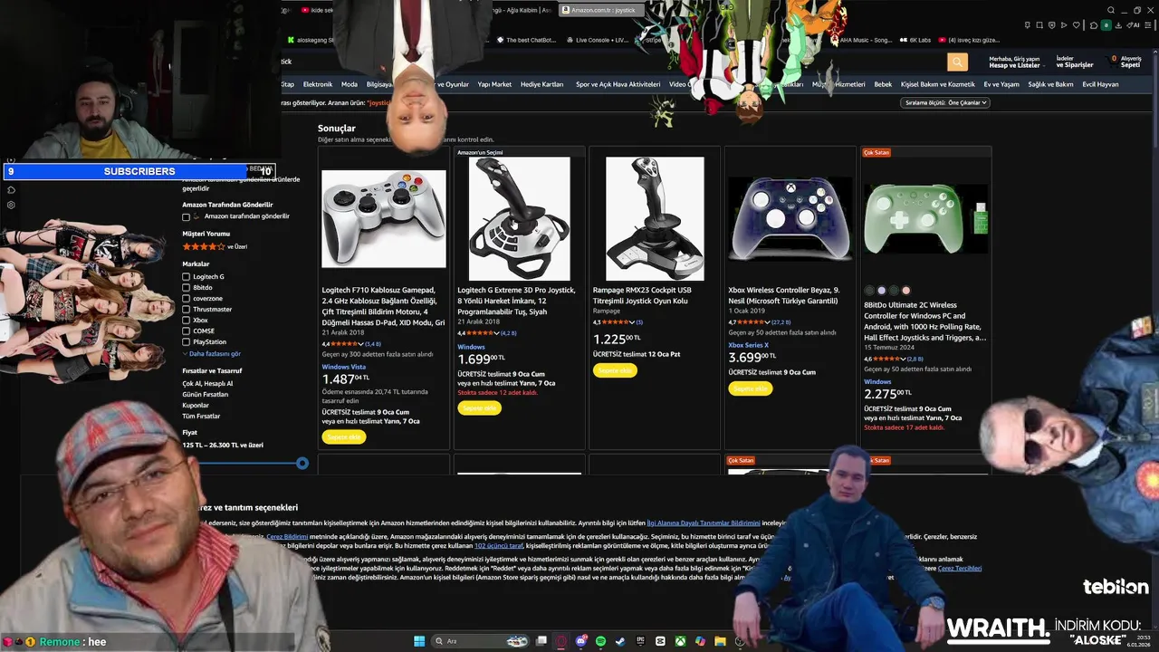Open Spotify from the taskbar

(x=601, y=641)
